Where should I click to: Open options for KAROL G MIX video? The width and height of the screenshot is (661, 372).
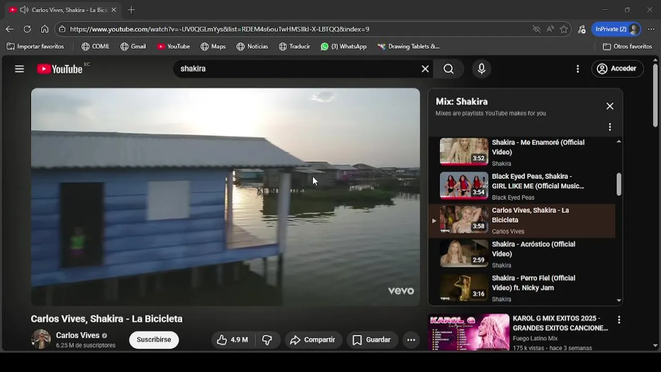point(619,320)
